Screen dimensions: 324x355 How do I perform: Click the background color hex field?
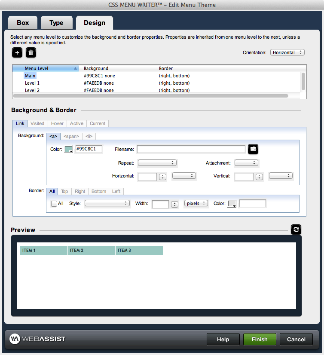coord(89,149)
